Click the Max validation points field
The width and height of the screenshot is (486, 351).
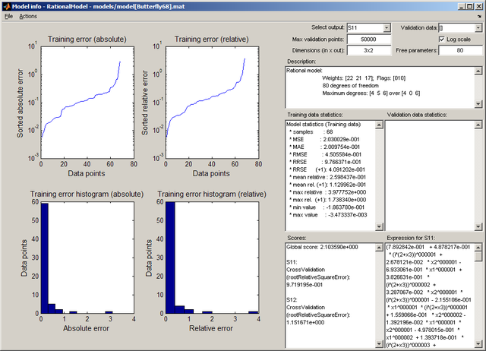click(365, 39)
